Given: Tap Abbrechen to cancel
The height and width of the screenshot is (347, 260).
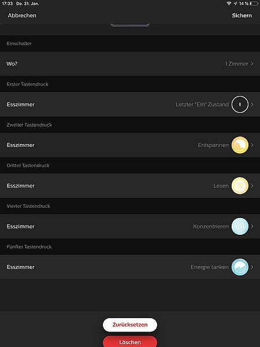Looking at the screenshot, I should click(22, 16).
